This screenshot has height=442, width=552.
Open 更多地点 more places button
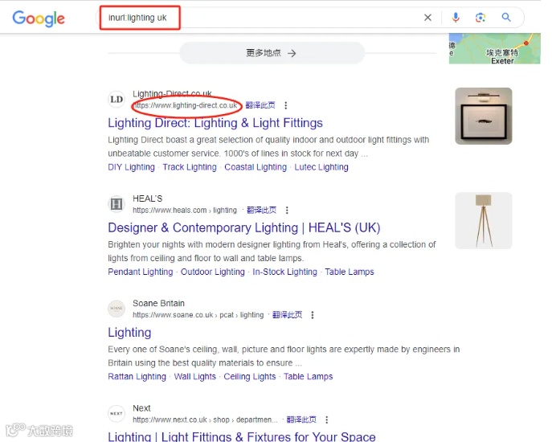[x=272, y=53]
